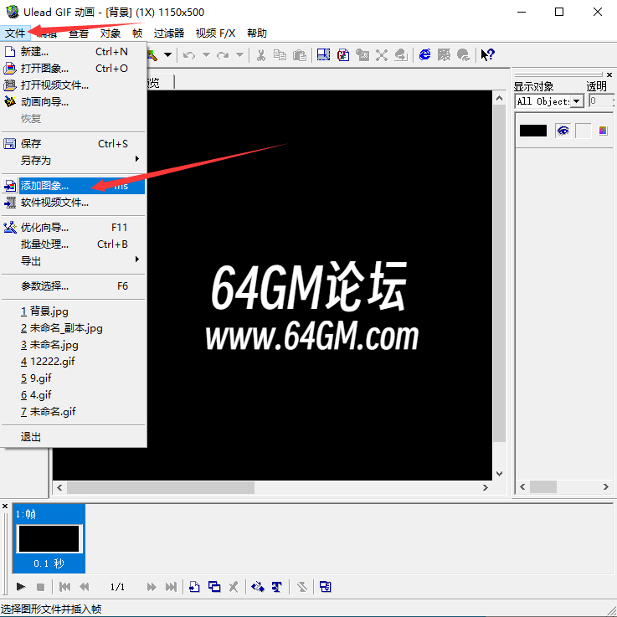Toggle the eye visibility icon for object
Viewport: 617px width, 617px height.
click(563, 131)
